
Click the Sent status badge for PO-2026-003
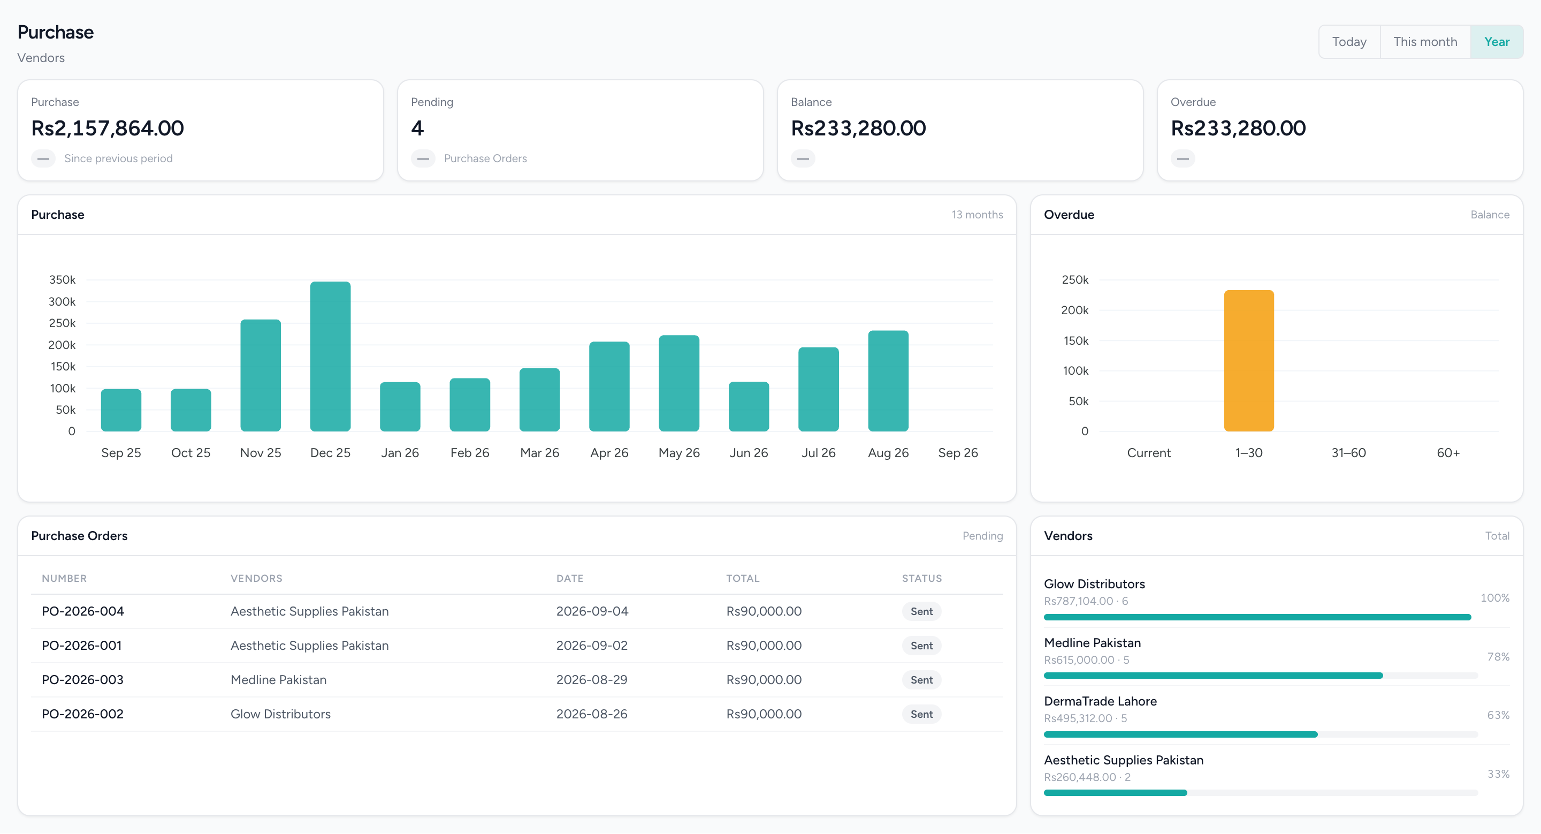coord(921,680)
